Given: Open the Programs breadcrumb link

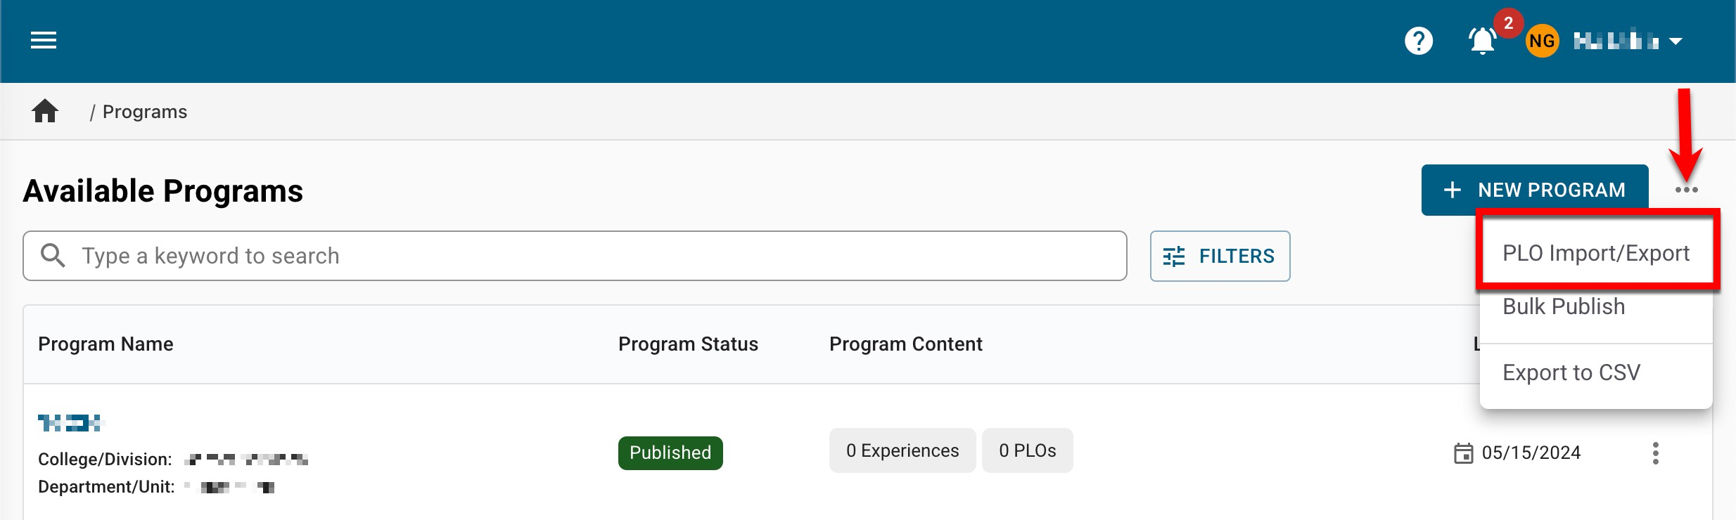Looking at the screenshot, I should [145, 112].
